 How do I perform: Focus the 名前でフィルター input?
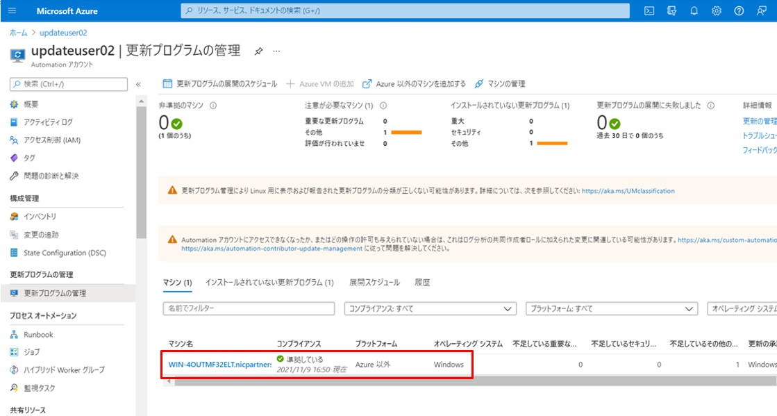(249, 308)
